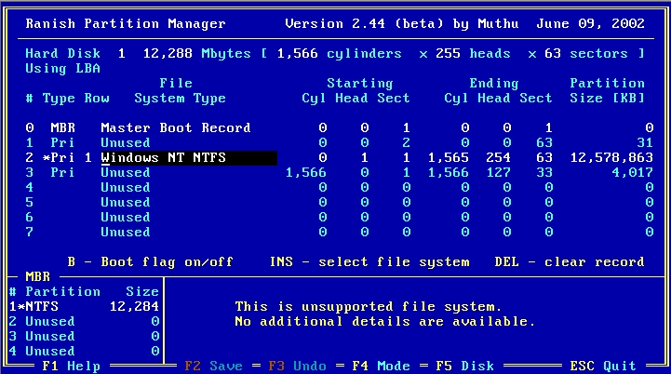
Task: Click the 255 heads text
Action: coord(474,54)
